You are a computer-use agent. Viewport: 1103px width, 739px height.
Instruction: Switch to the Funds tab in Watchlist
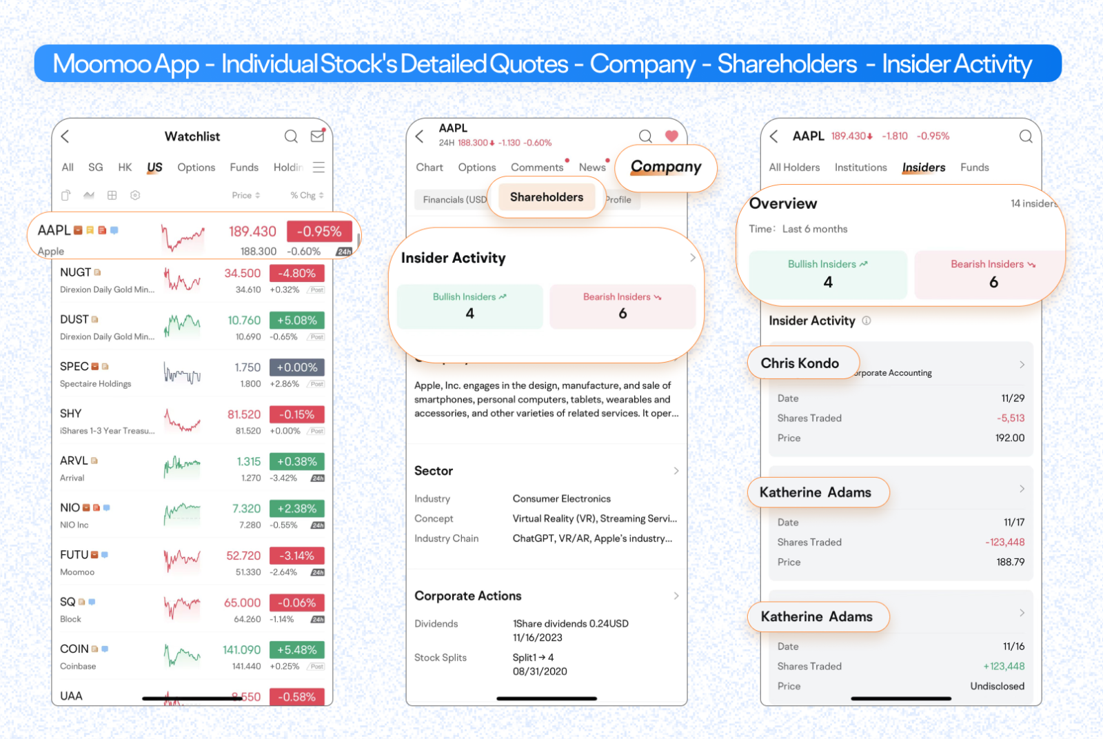244,168
